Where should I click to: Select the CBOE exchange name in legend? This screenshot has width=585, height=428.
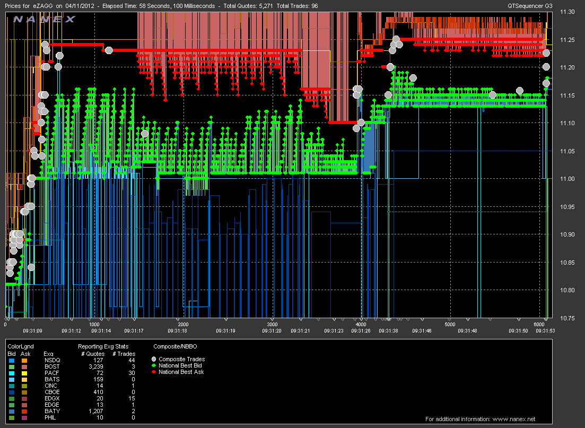(x=52, y=392)
